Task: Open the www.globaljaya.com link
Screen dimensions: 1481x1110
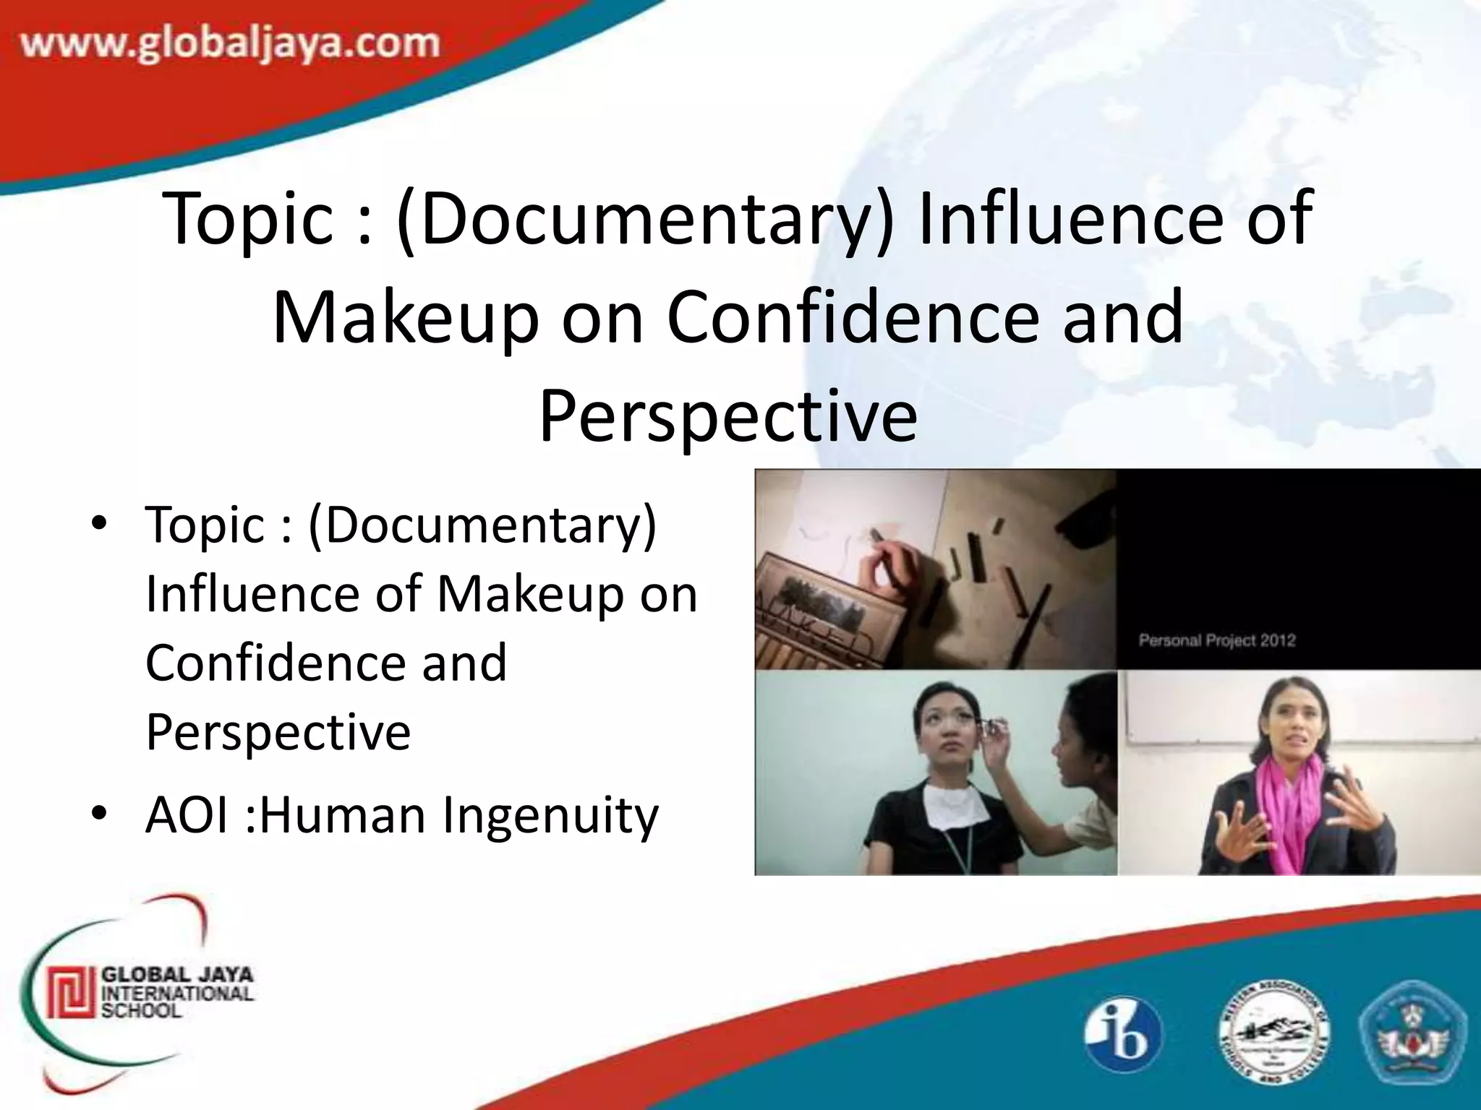Action: (230, 45)
